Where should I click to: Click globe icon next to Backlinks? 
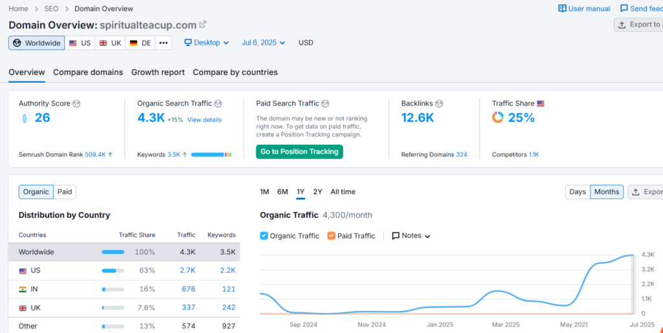click(439, 103)
